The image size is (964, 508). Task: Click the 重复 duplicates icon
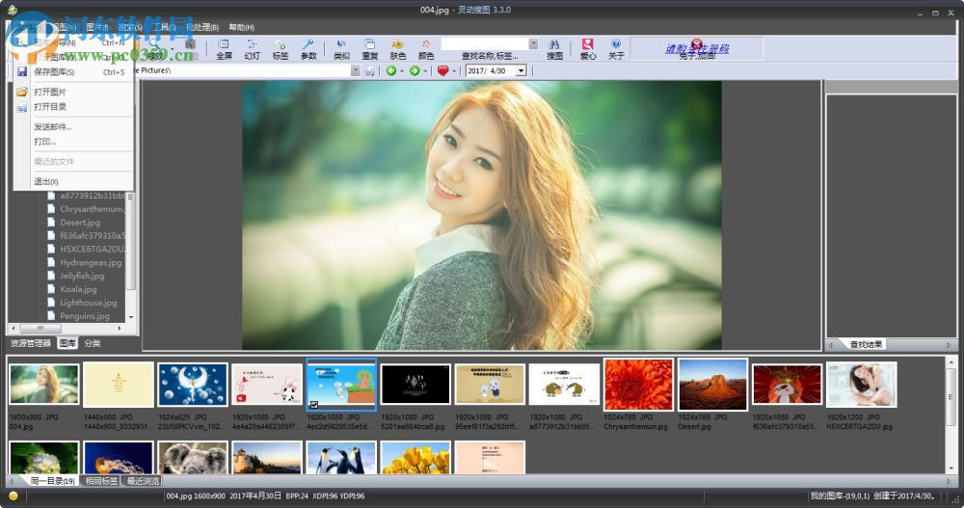click(x=369, y=48)
